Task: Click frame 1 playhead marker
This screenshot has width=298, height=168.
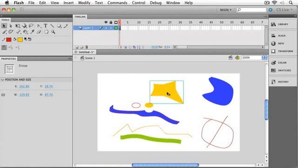Action: coord(120,22)
